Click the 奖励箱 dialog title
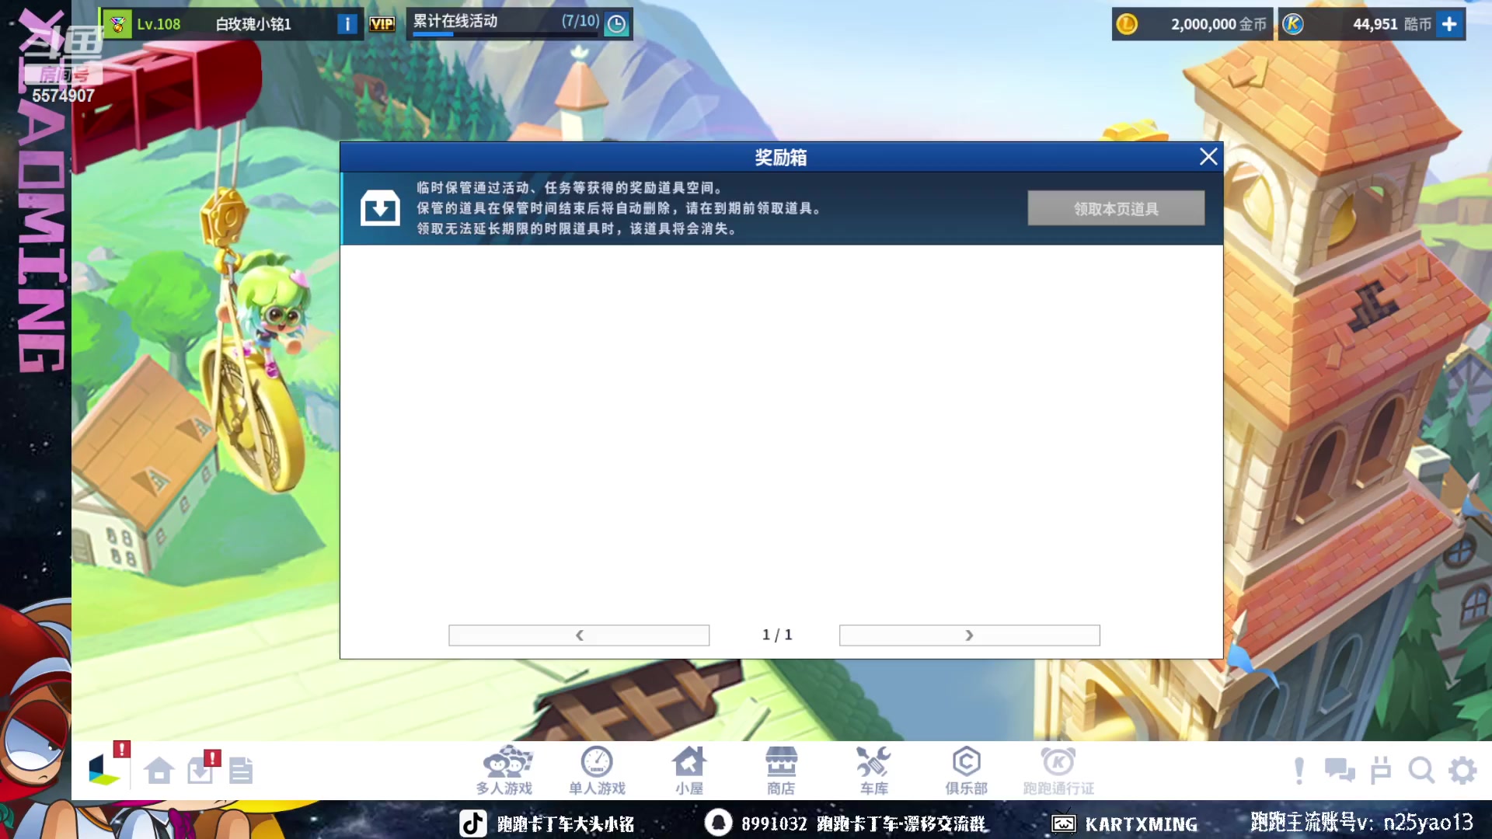Viewport: 1492px width, 839px height. point(781,158)
